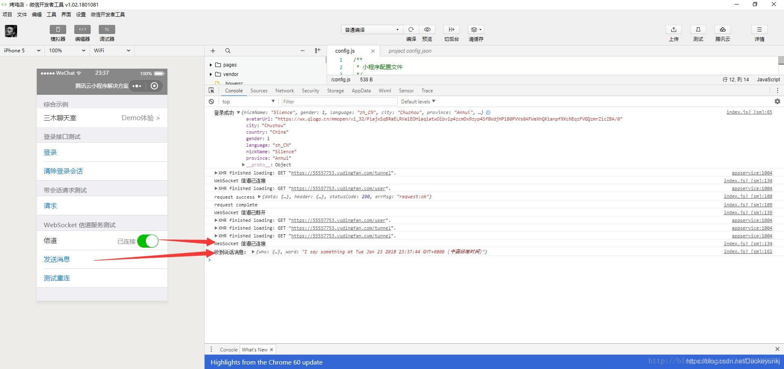Expand the __proto__ Object entry
The image size is (784, 369).
(243, 165)
